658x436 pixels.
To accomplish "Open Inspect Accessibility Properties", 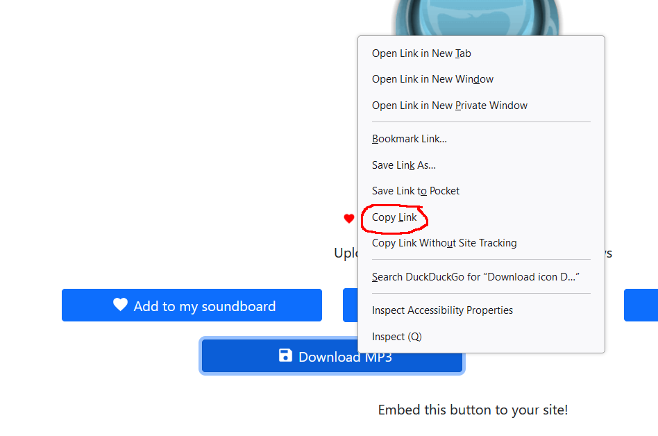I will coord(442,310).
